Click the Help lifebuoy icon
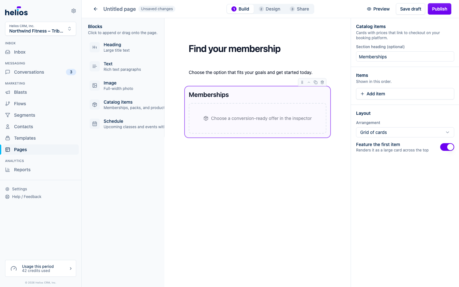The height and width of the screenshot is (287, 459). point(7,197)
